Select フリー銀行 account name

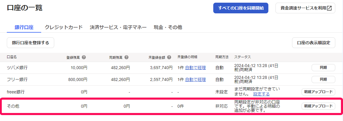[x=17, y=79]
